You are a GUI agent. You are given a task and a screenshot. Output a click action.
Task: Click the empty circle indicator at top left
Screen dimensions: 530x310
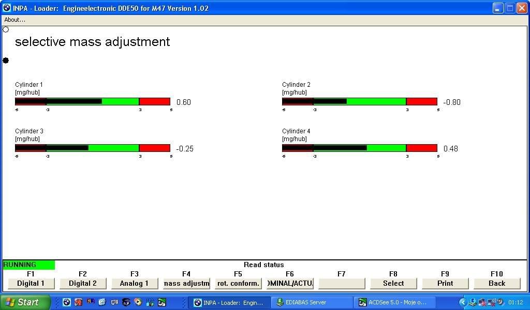[6, 29]
